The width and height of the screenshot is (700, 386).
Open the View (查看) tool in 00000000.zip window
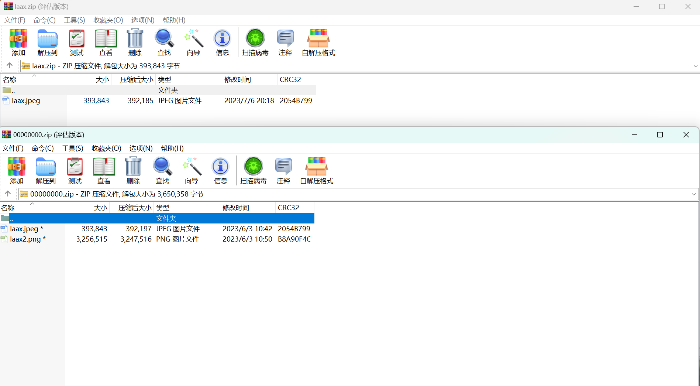point(104,170)
